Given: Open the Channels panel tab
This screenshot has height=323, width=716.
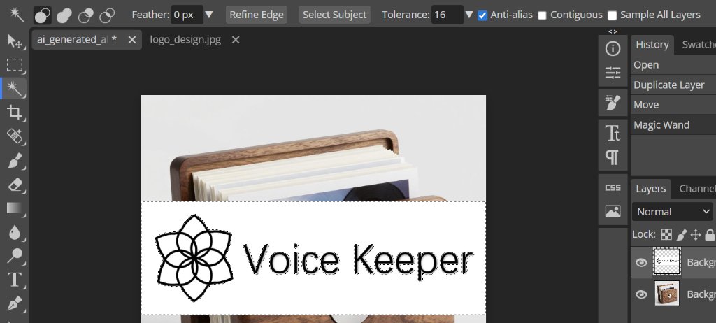Looking at the screenshot, I should [697, 189].
